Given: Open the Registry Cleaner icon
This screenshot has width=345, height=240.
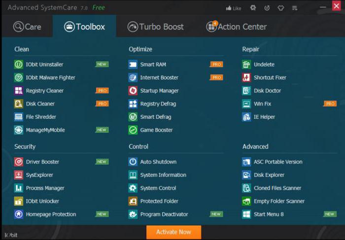Looking at the screenshot, I should point(19,91).
